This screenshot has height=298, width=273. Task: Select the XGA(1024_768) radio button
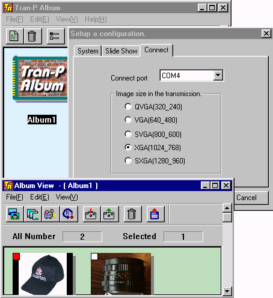click(128, 147)
